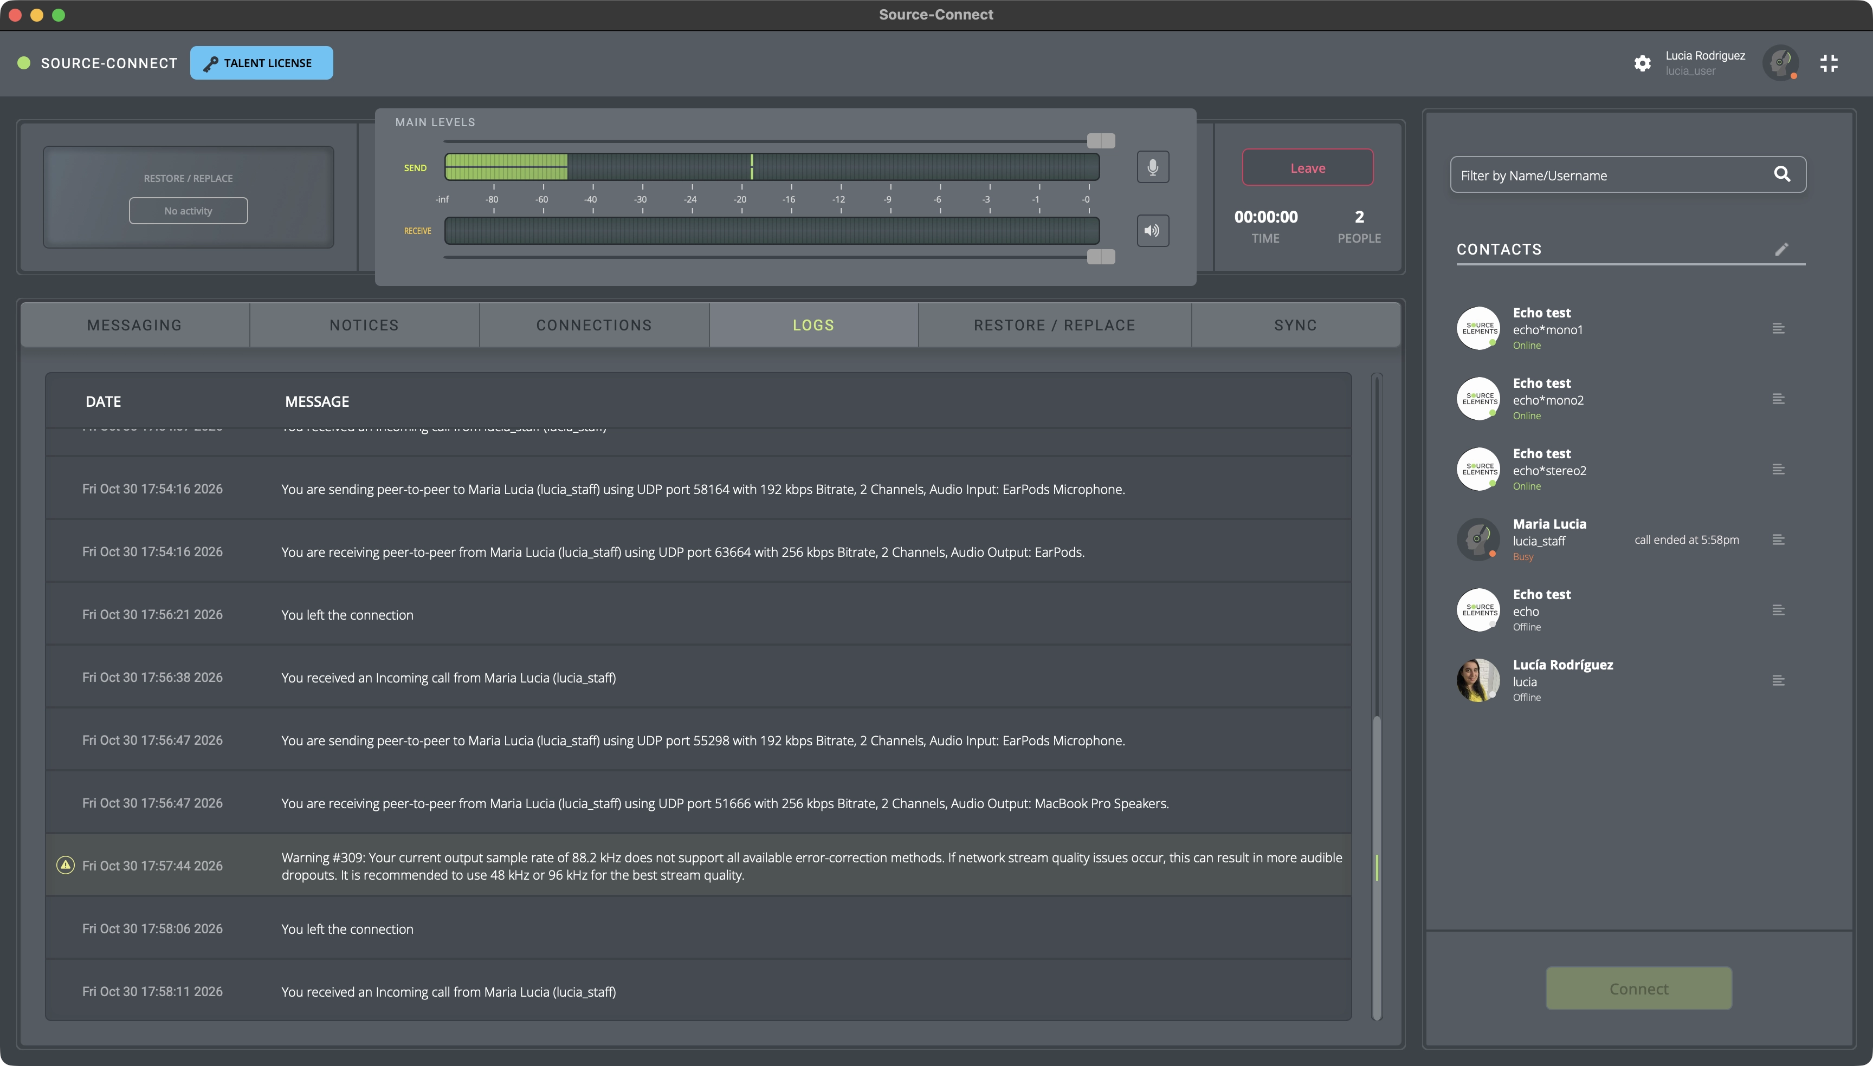1873x1066 pixels.
Task: Click Lucia Rodriguez profile avatar in header
Action: point(1780,63)
